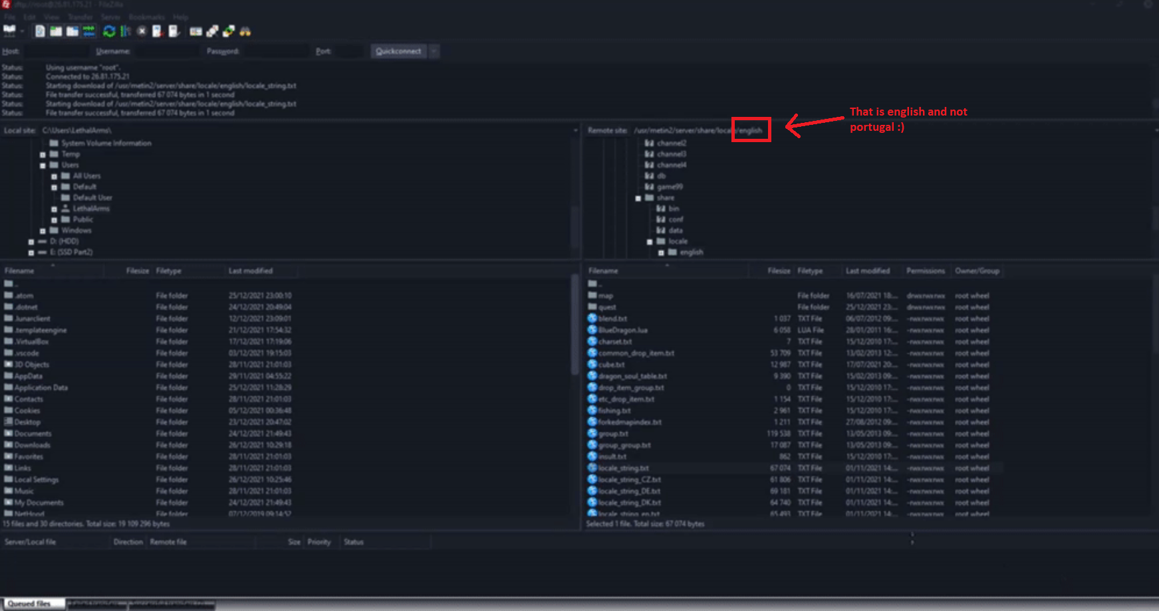Open the View menu
The height and width of the screenshot is (611, 1159).
(x=51, y=17)
